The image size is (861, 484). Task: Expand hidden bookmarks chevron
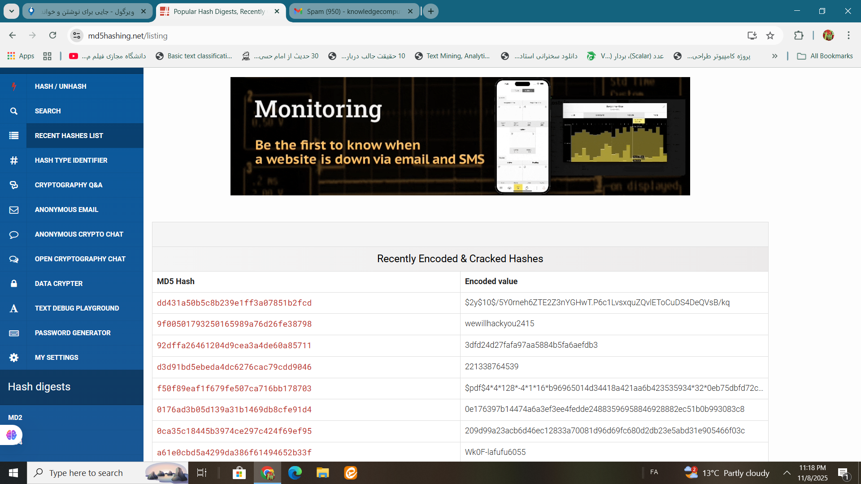(x=774, y=56)
